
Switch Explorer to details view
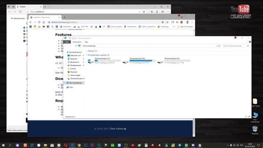pos(247,116)
